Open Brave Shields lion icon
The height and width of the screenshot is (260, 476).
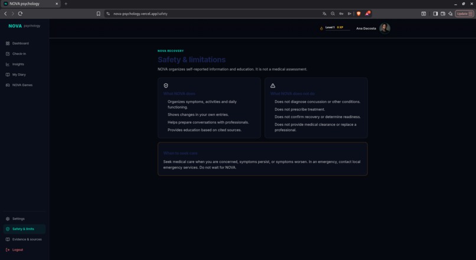tap(358, 14)
